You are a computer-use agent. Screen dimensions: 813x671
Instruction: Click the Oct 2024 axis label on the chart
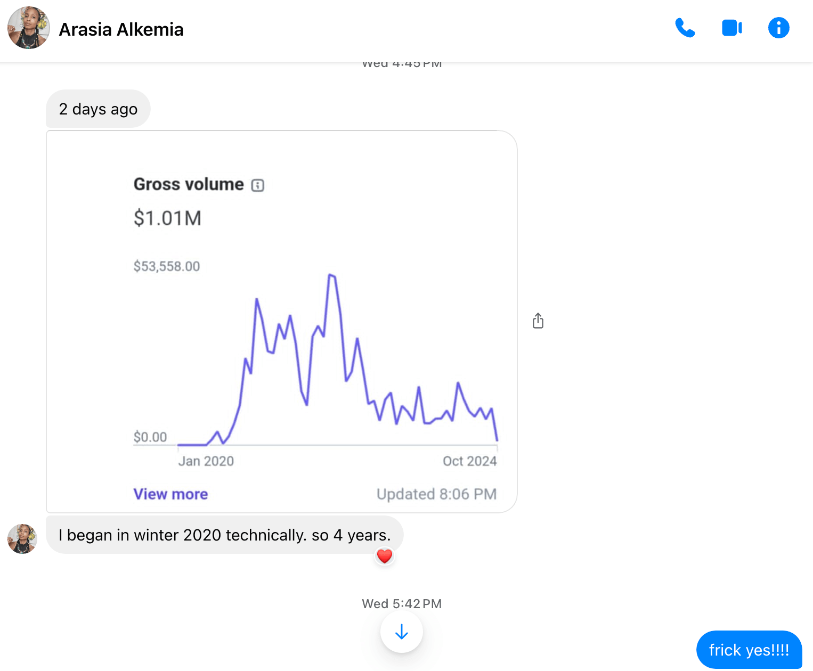469,461
